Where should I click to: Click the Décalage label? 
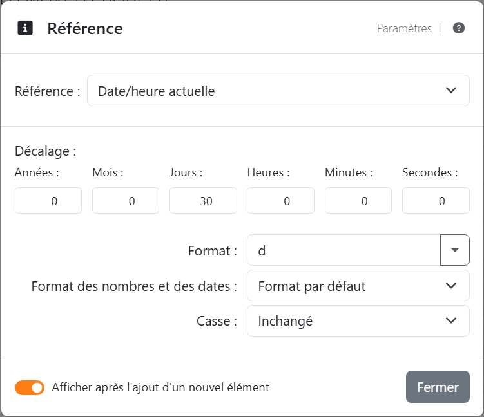tap(45, 151)
